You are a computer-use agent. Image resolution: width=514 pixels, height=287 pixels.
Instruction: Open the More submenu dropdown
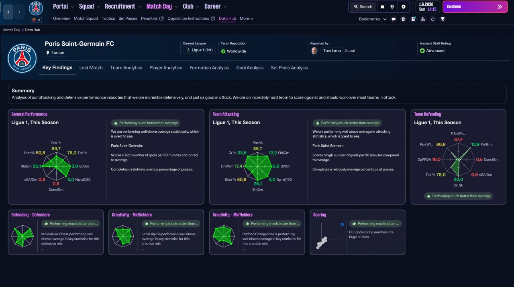(x=247, y=18)
